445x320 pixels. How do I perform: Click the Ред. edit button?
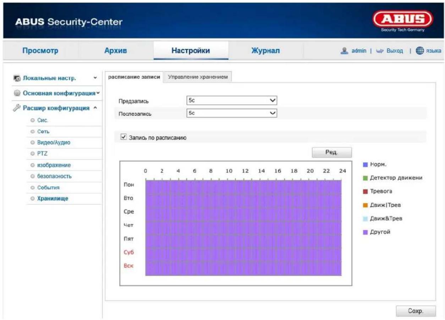pos(332,152)
